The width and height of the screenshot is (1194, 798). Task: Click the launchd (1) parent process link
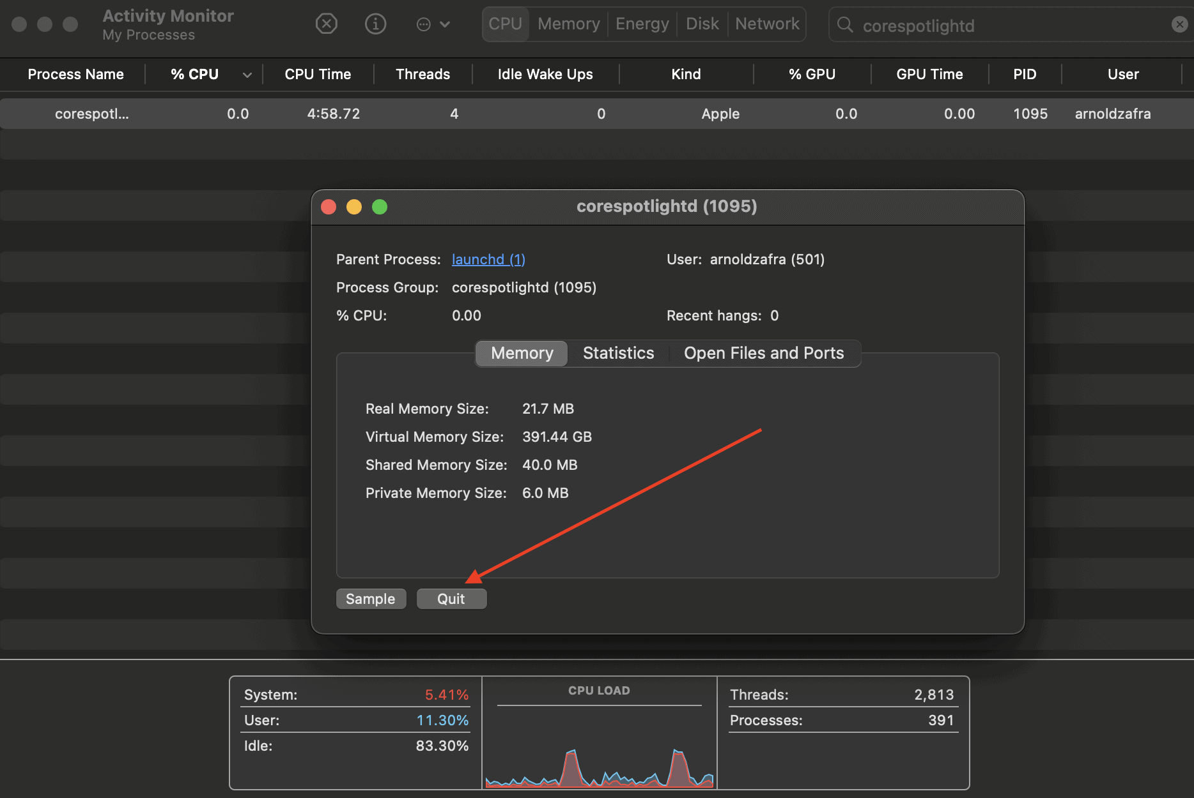point(488,259)
